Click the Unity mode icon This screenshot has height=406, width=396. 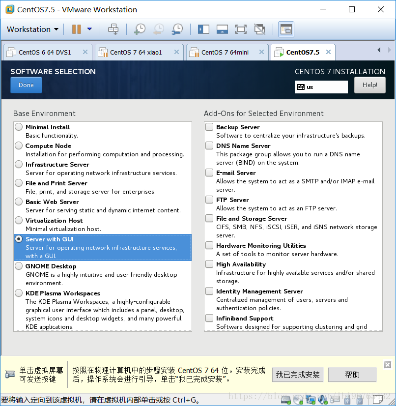(x=259, y=29)
